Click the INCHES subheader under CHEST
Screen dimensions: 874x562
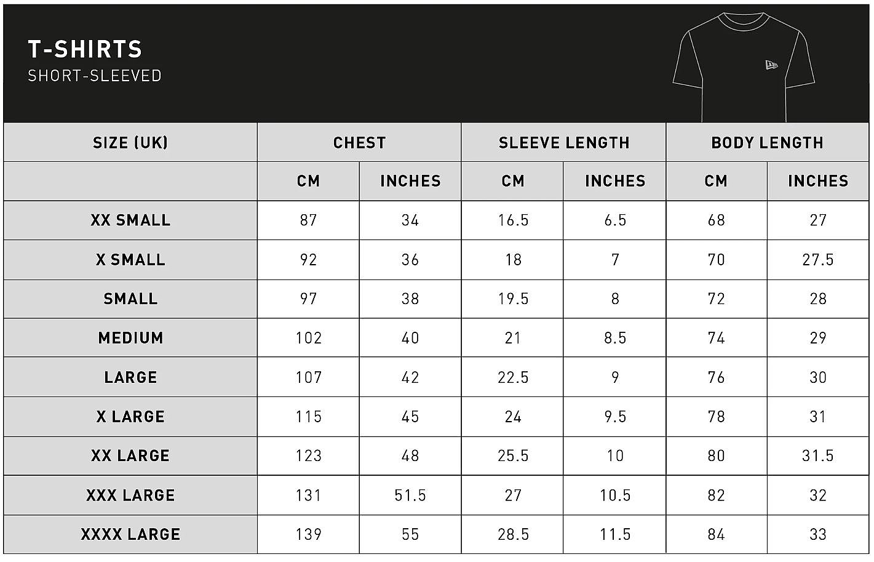pyautogui.click(x=410, y=181)
